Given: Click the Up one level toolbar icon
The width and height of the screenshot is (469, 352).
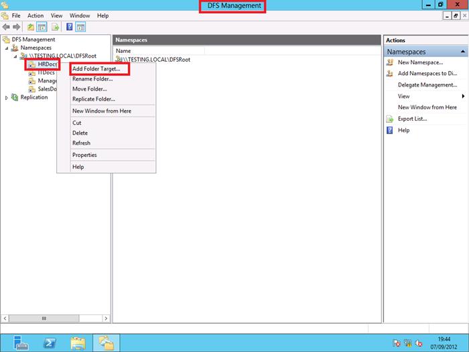Looking at the screenshot, I should coord(31,27).
